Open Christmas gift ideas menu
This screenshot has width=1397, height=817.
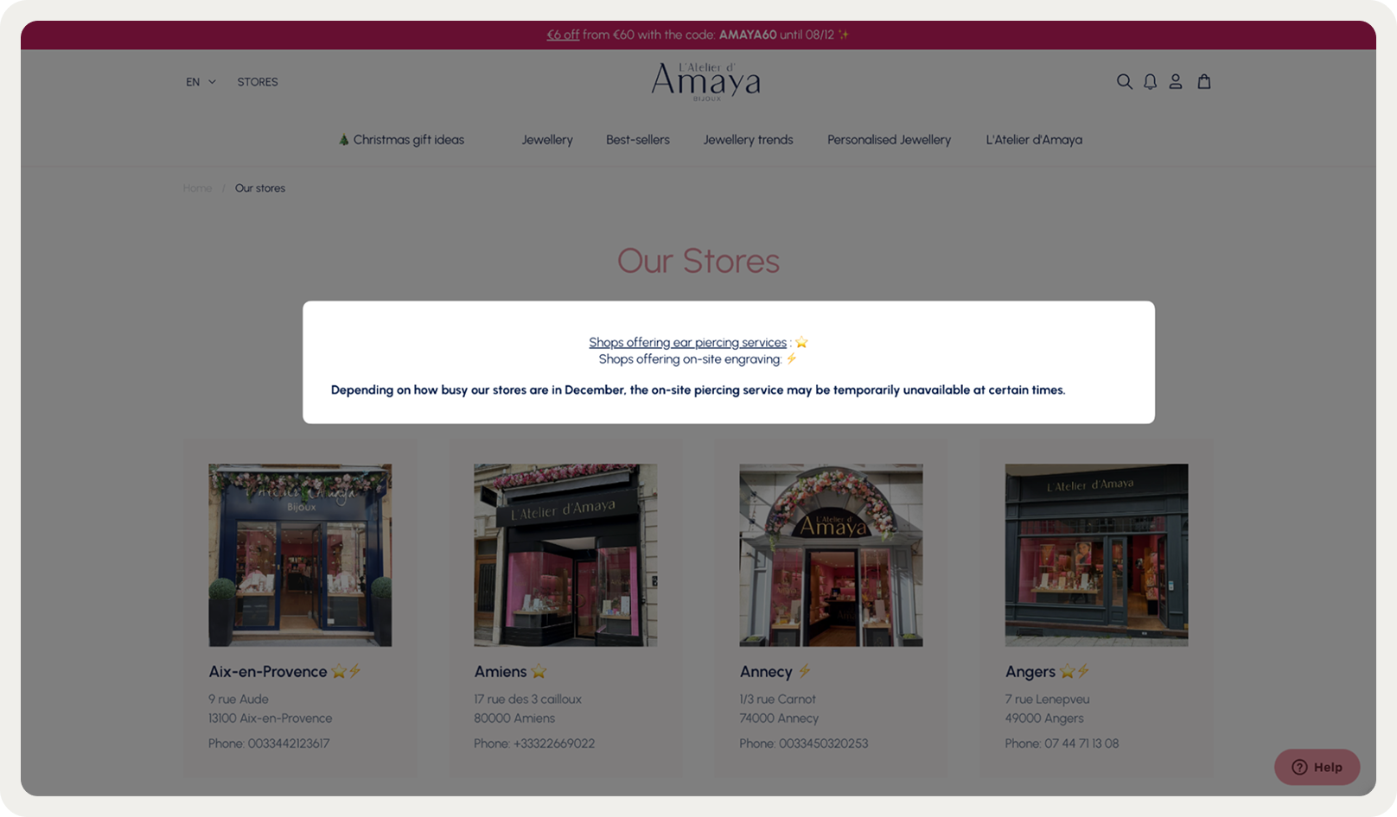coord(401,140)
